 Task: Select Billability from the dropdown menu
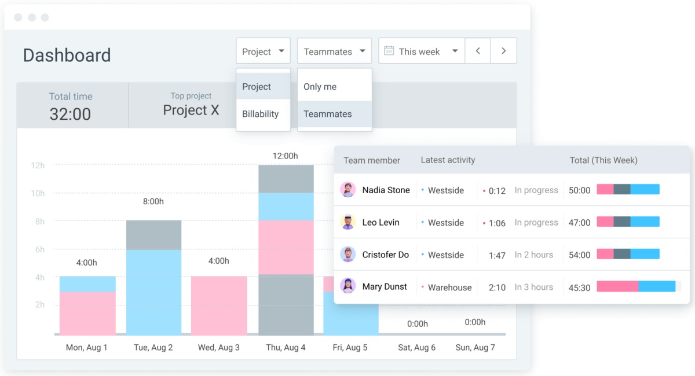(x=261, y=114)
